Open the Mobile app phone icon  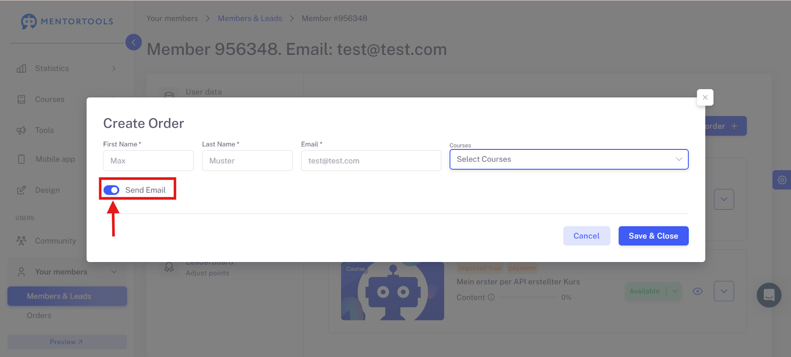point(21,159)
